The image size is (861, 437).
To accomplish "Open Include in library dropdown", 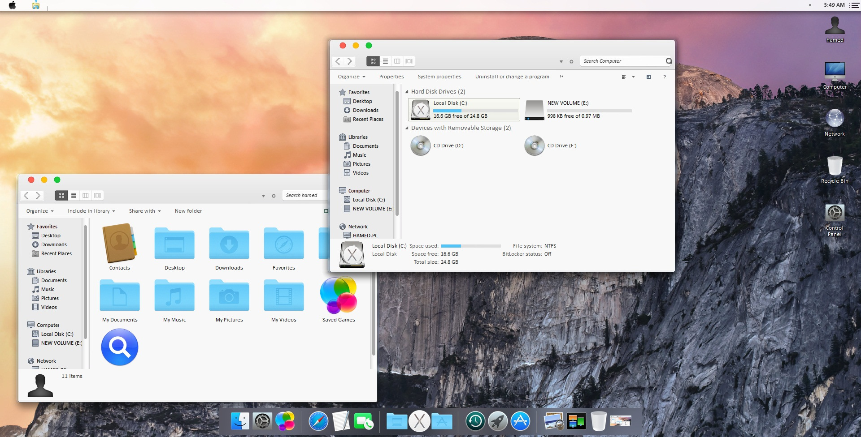I will (91, 211).
